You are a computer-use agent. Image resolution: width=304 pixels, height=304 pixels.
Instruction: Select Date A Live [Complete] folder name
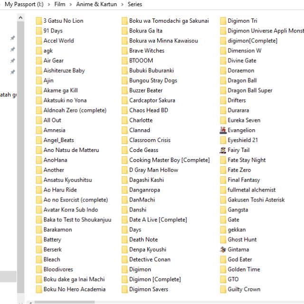(x=158, y=219)
